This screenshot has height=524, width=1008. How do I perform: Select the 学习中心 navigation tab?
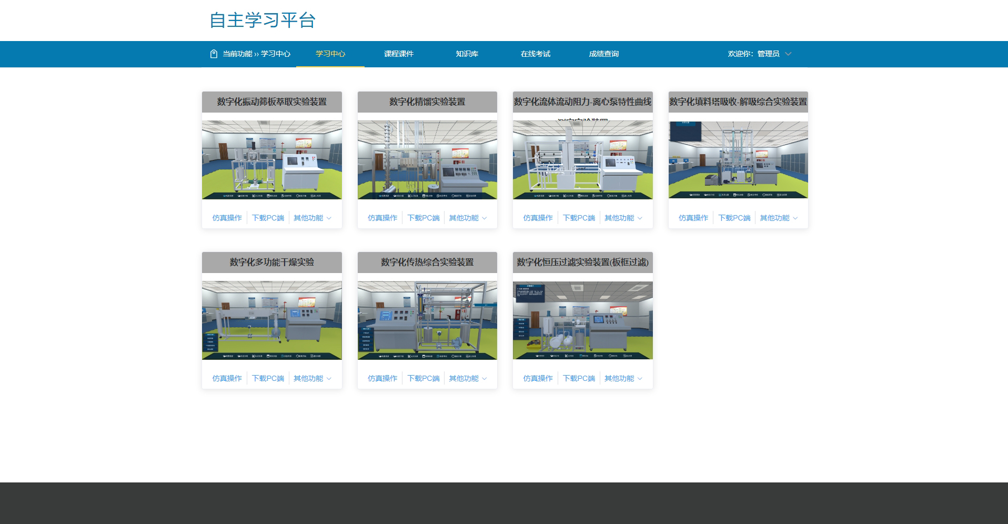click(x=330, y=54)
